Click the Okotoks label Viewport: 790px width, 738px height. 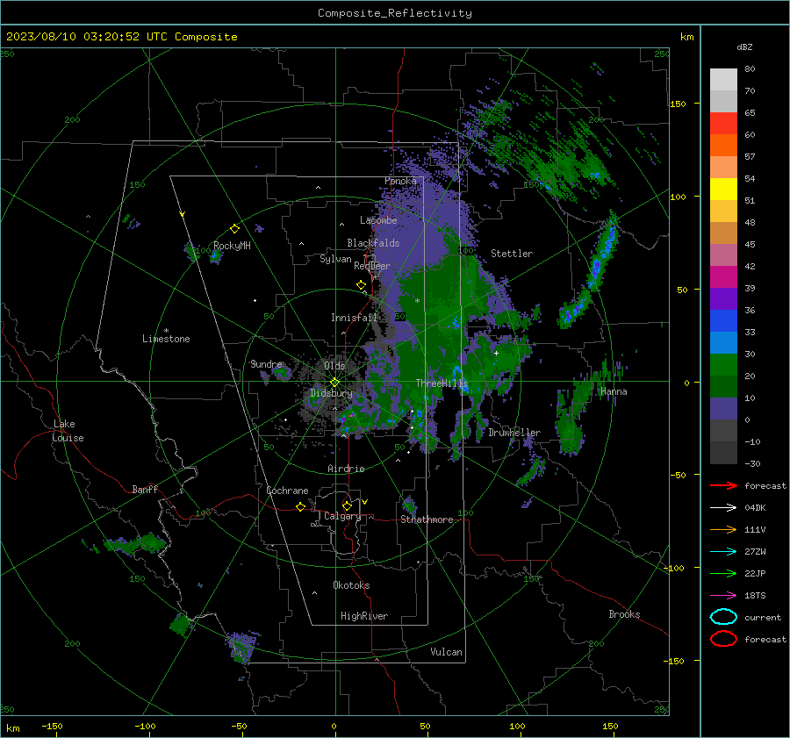click(351, 585)
